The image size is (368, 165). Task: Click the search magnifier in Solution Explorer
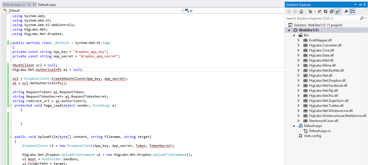362,18
